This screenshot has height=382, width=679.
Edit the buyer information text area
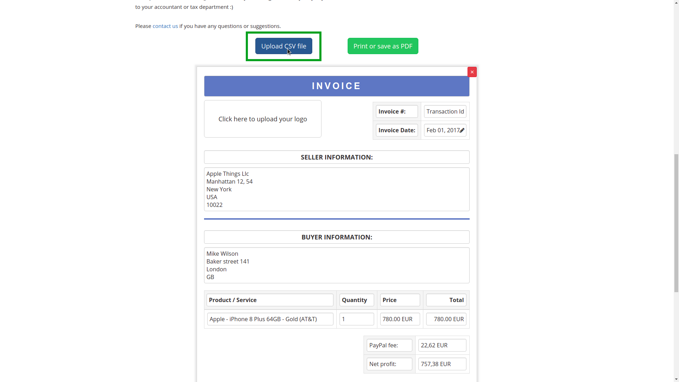point(336,265)
